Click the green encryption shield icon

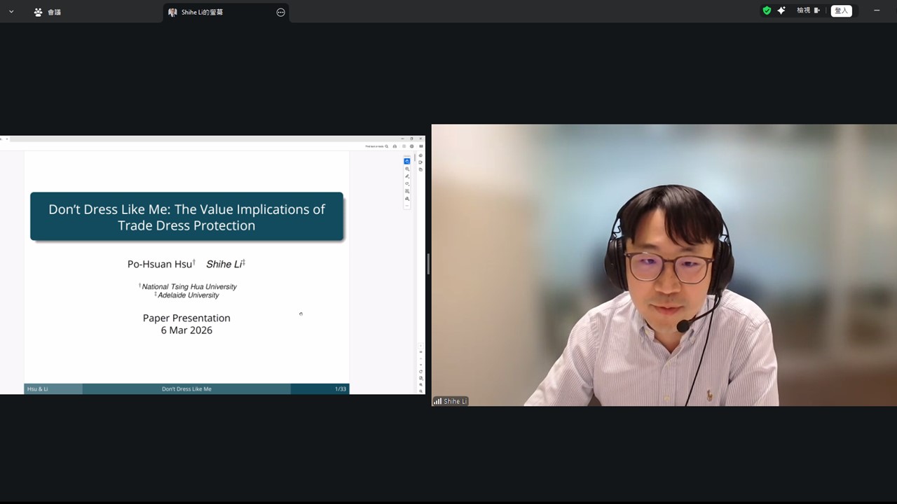point(767,10)
